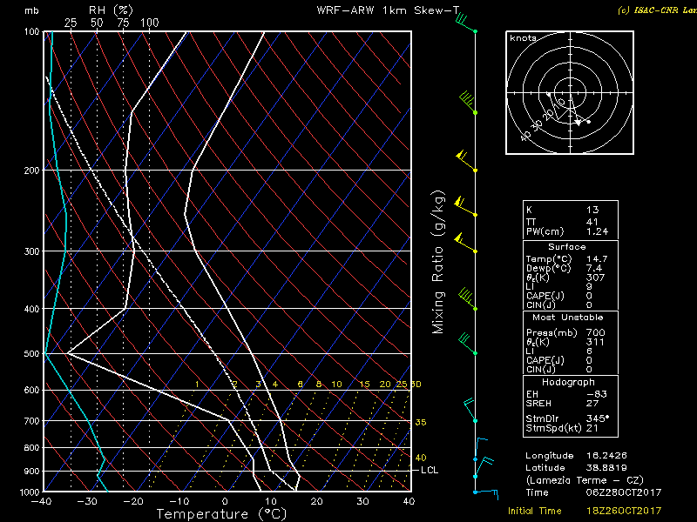Click the Latitude value 38.8819
697x522 pixels.
click(x=606, y=468)
